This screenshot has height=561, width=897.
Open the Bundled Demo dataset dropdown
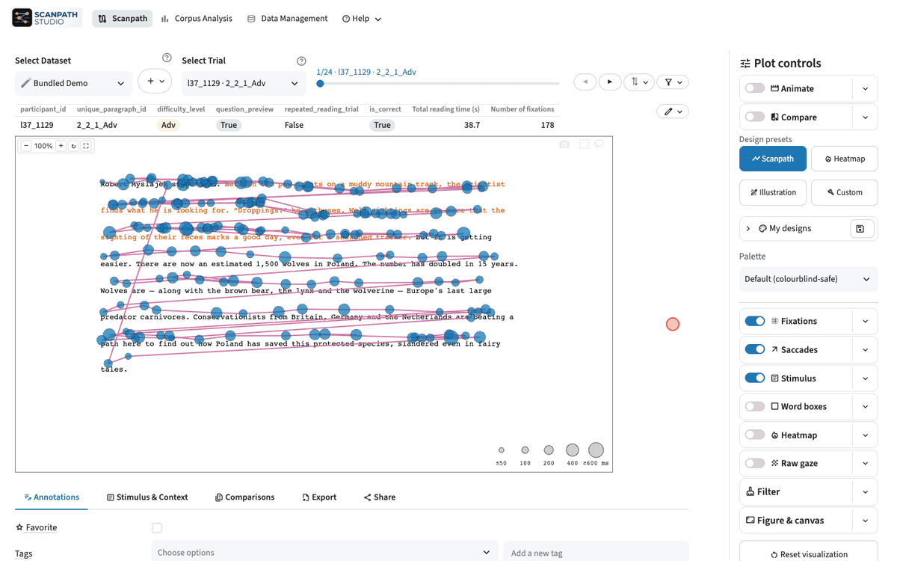(x=73, y=83)
